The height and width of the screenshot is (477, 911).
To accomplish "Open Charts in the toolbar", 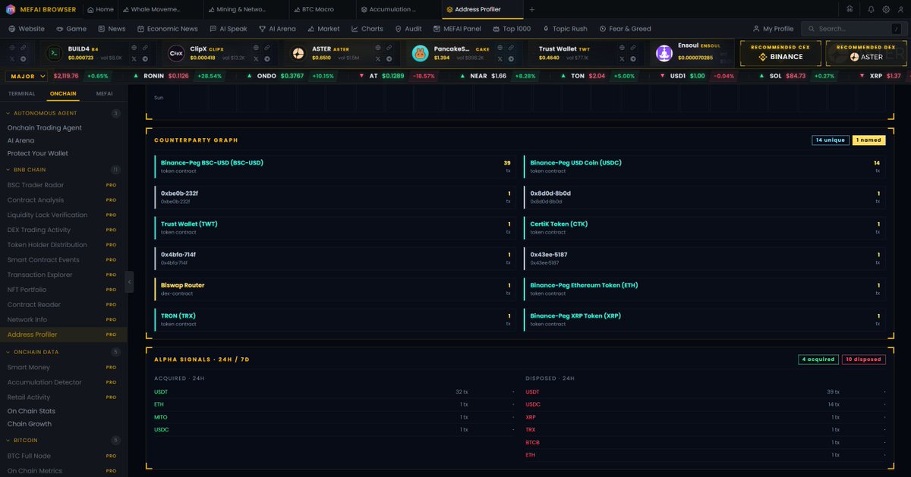I will (367, 29).
